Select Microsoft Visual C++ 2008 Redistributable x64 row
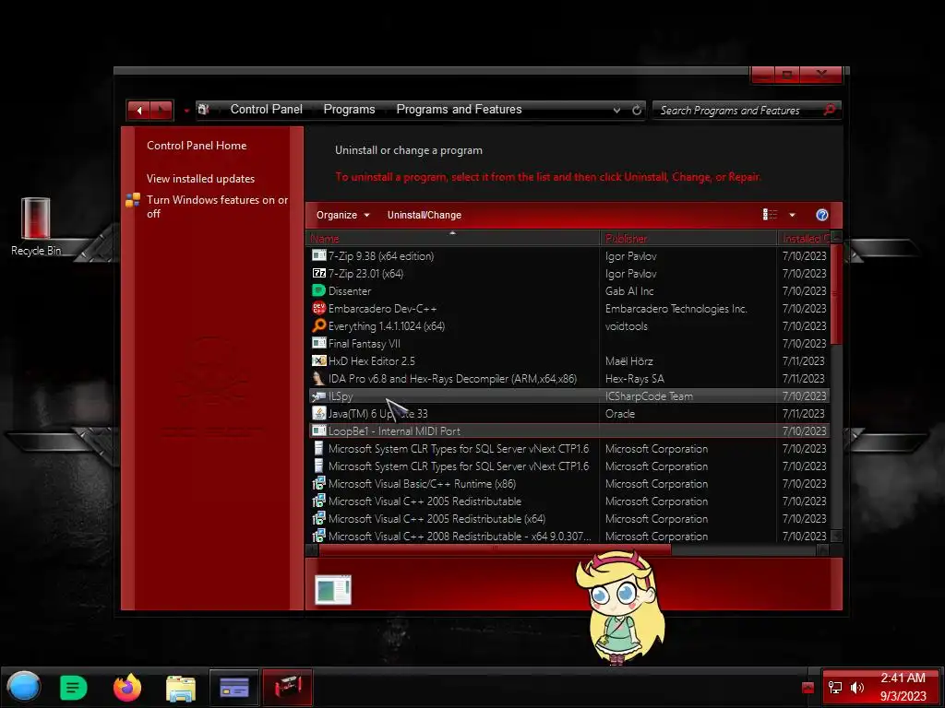The width and height of the screenshot is (945, 708). tap(569, 536)
